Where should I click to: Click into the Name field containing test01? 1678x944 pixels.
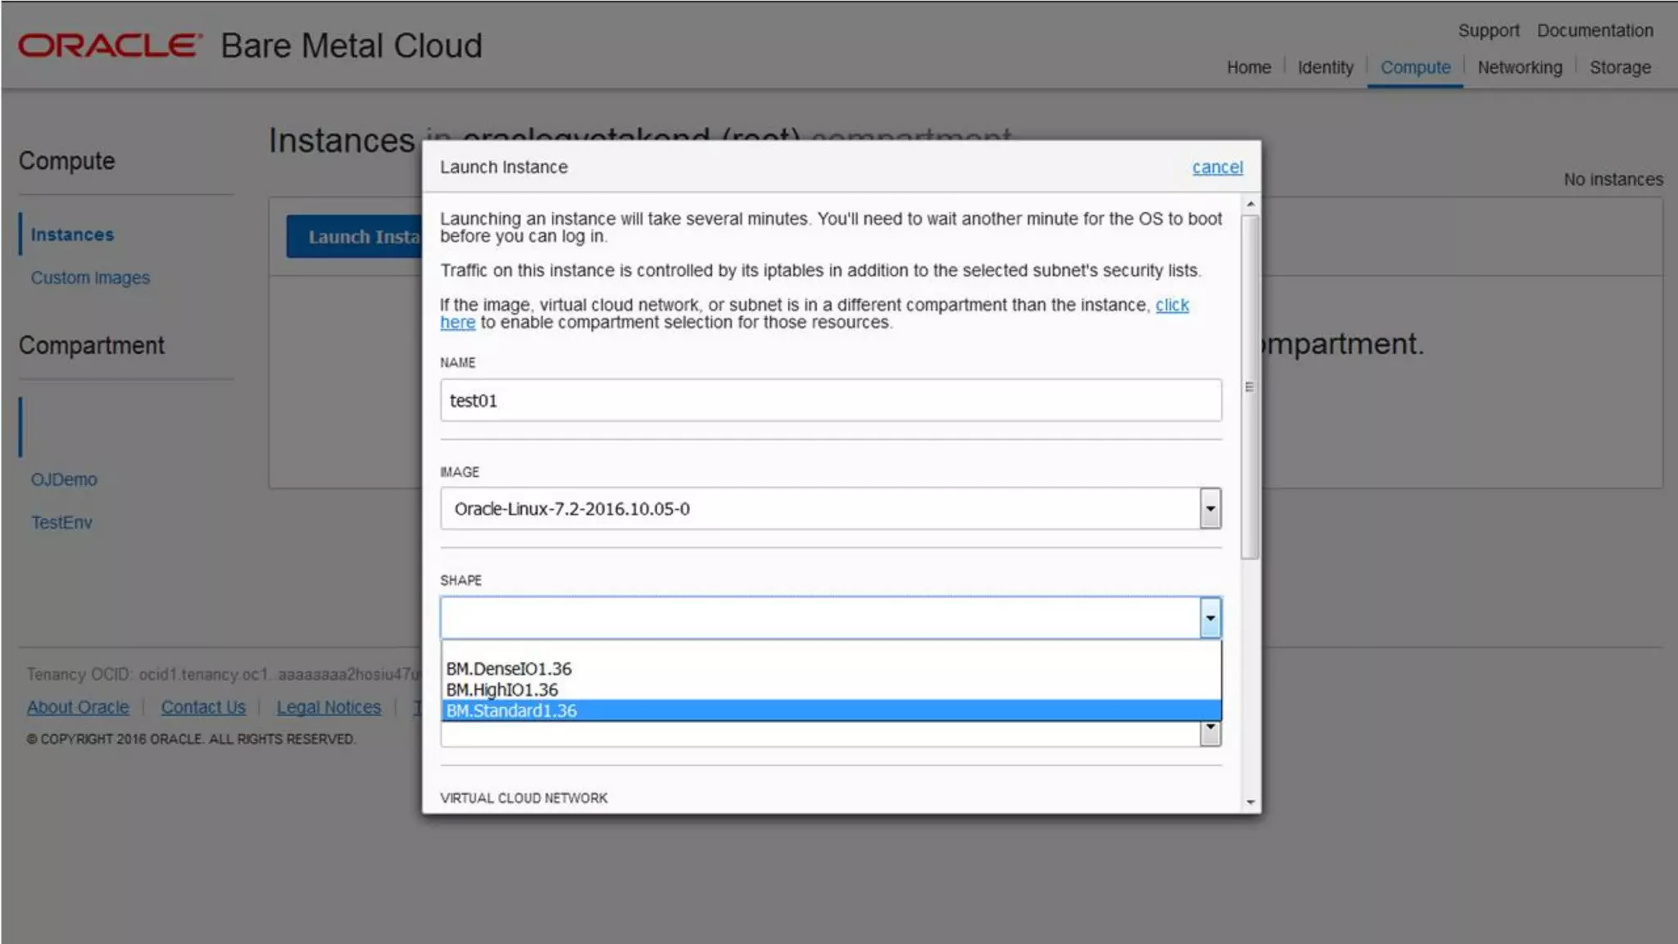point(830,401)
